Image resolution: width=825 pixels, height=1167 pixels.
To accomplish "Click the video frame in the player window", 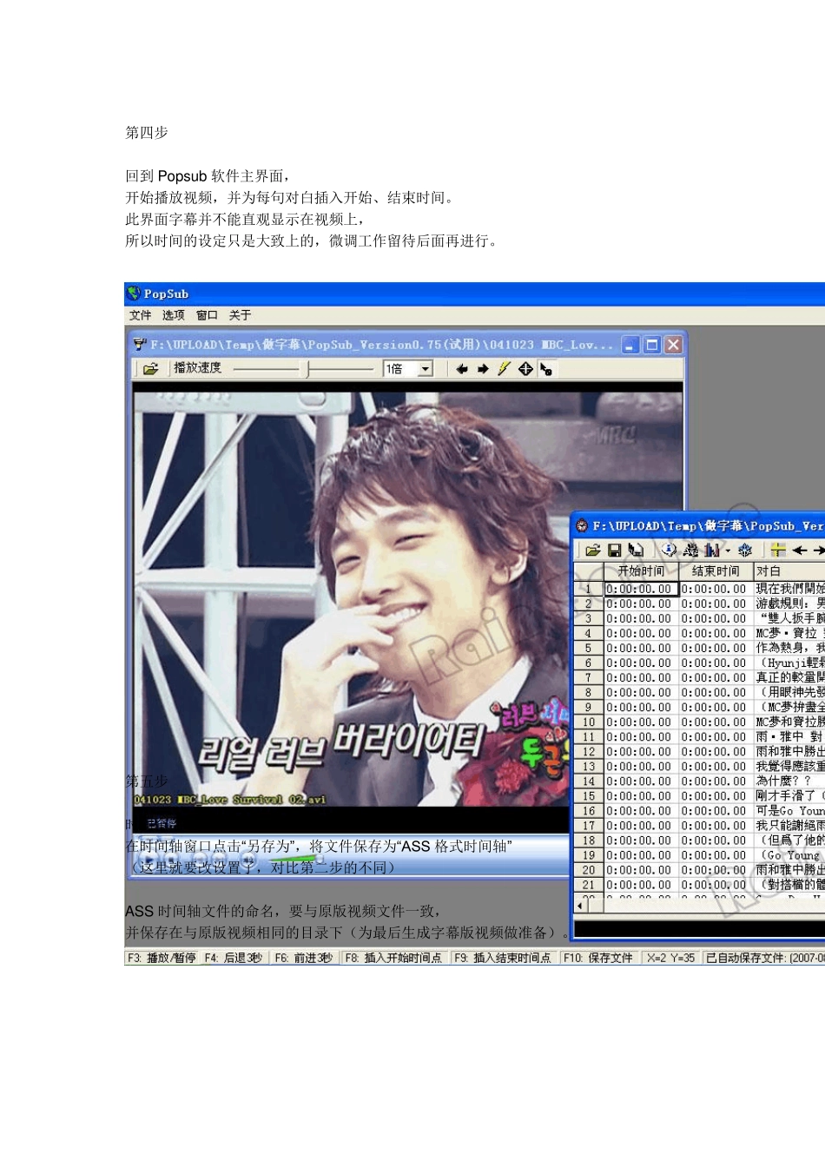I will (407, 599).
